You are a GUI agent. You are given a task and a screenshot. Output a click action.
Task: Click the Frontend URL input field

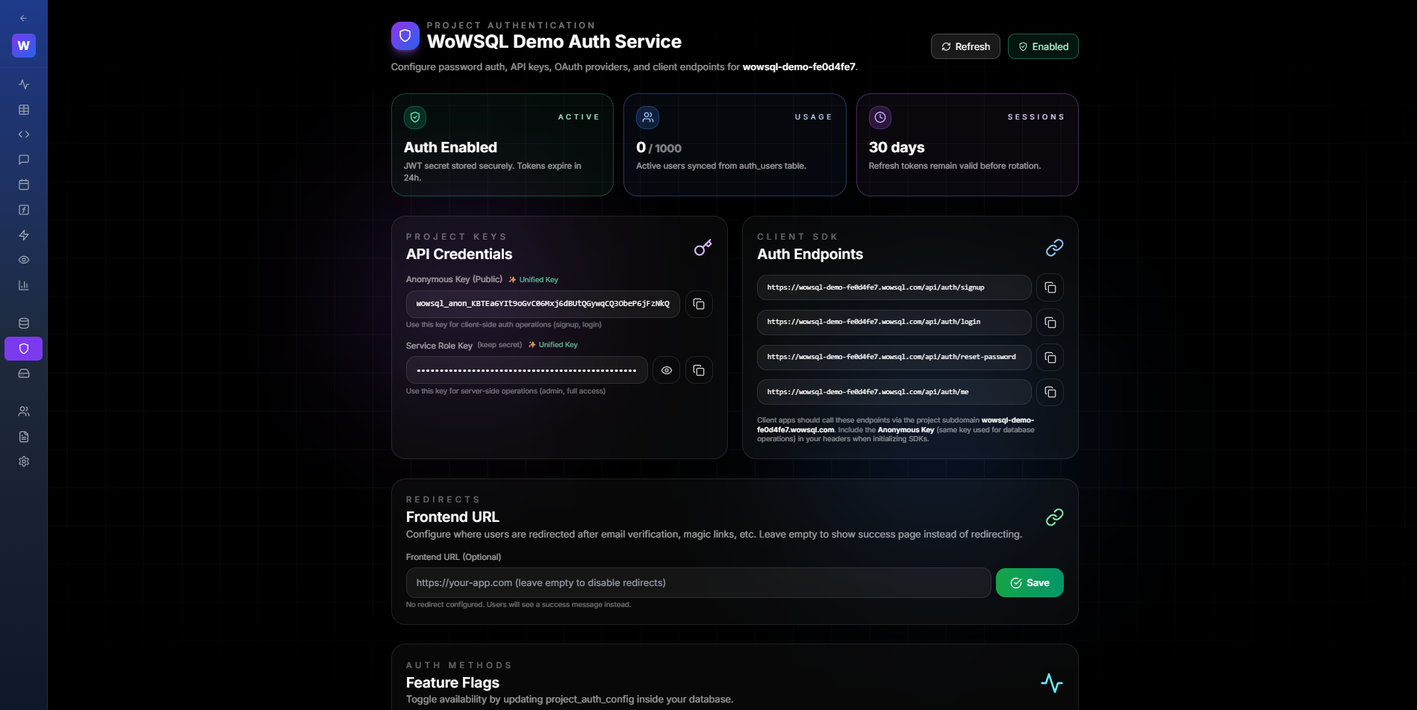tap(697, 582)
